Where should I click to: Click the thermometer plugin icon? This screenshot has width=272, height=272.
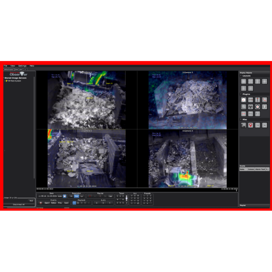[258, 100]
